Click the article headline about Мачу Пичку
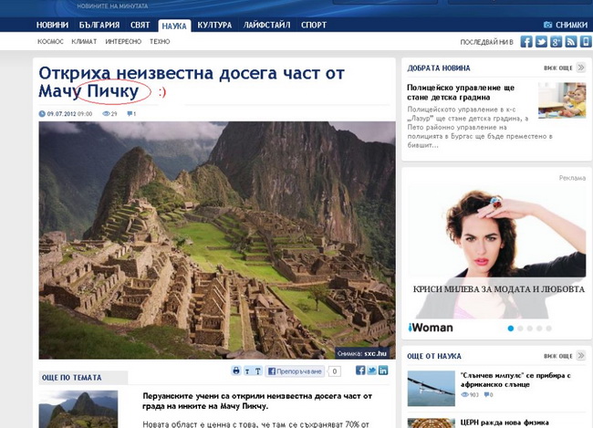This screenshot has height=428, width=593. [x=192, y=82]
